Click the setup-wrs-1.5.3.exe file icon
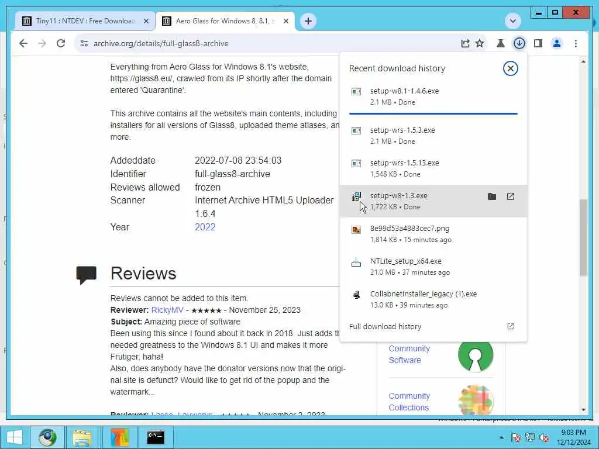This screenshot has height=449, width=599. pyautogui.click(x=356, y=131)
